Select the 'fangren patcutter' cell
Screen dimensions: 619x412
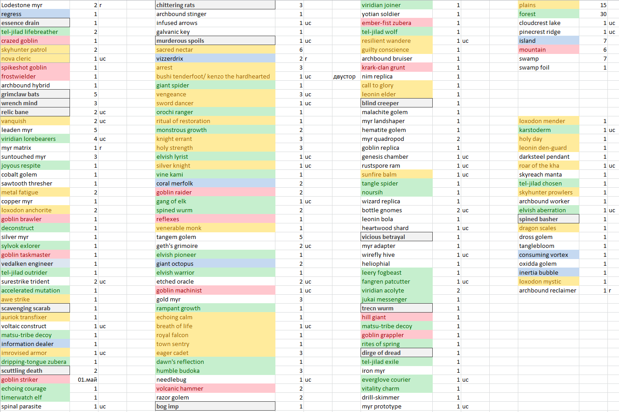click(397, 281)
